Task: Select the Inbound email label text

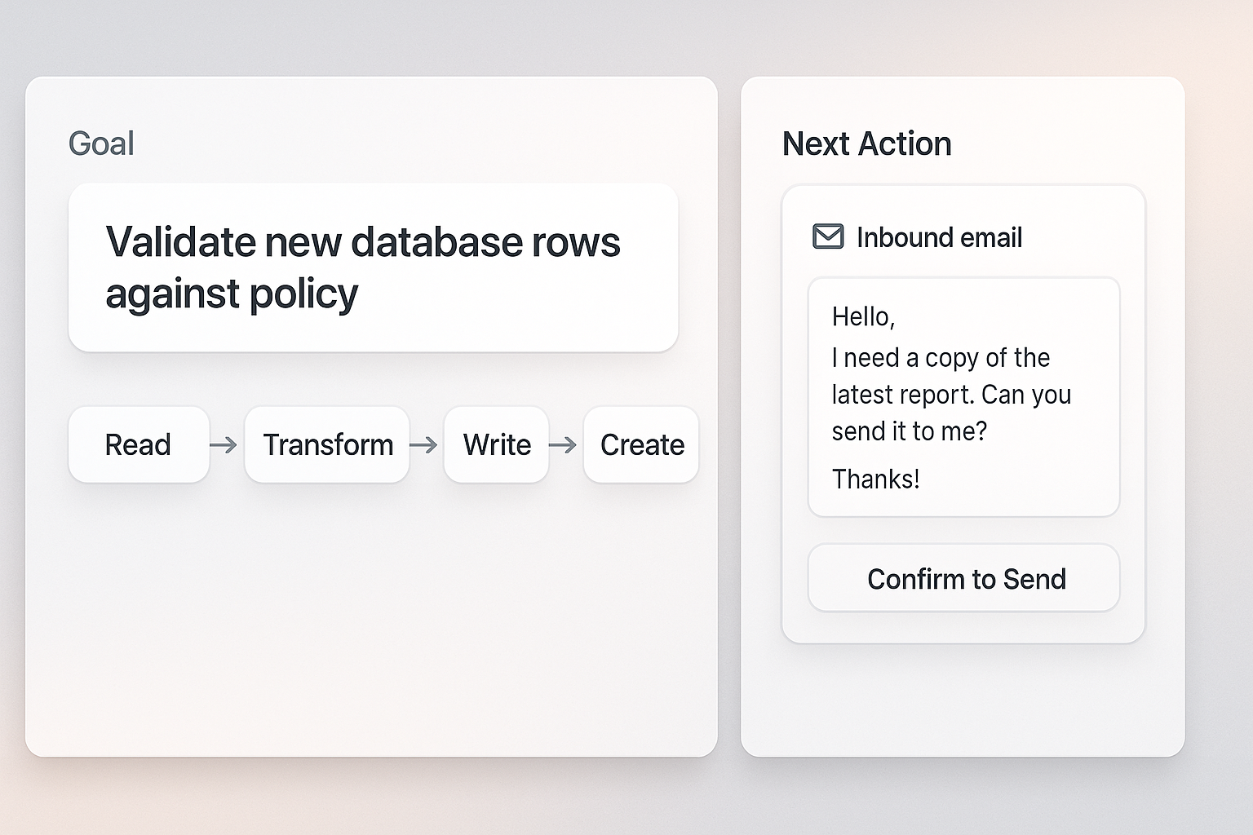Action: coord(939,237)
